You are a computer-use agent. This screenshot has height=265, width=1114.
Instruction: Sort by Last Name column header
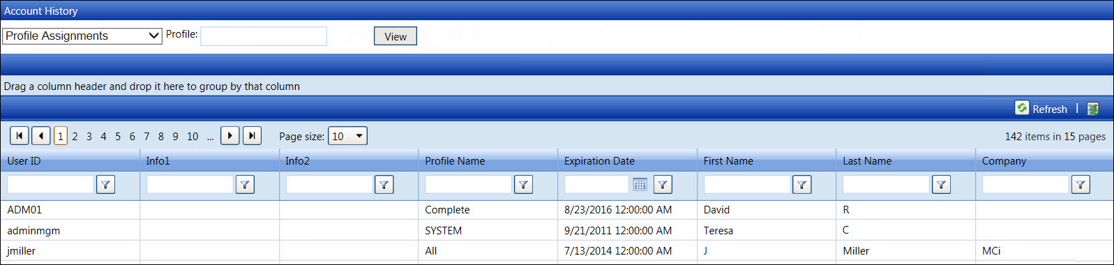[x=867, y=161]
